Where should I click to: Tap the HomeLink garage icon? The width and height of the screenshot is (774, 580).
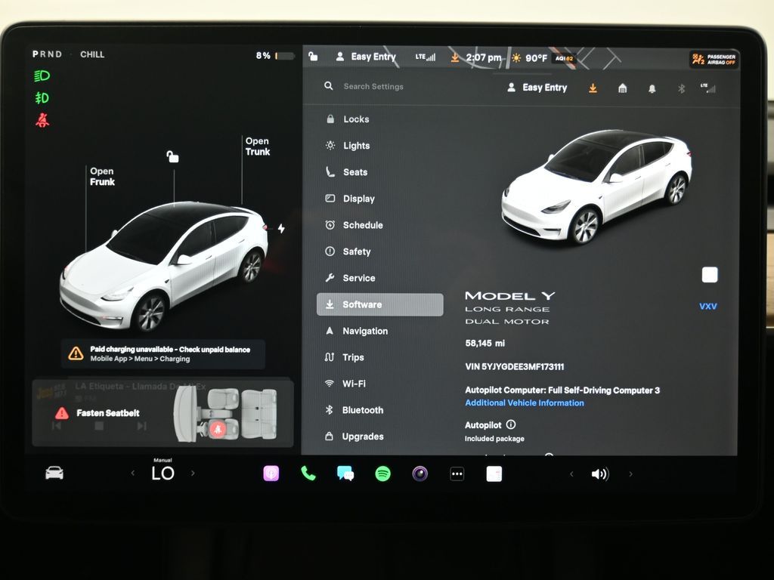point(622,88)
